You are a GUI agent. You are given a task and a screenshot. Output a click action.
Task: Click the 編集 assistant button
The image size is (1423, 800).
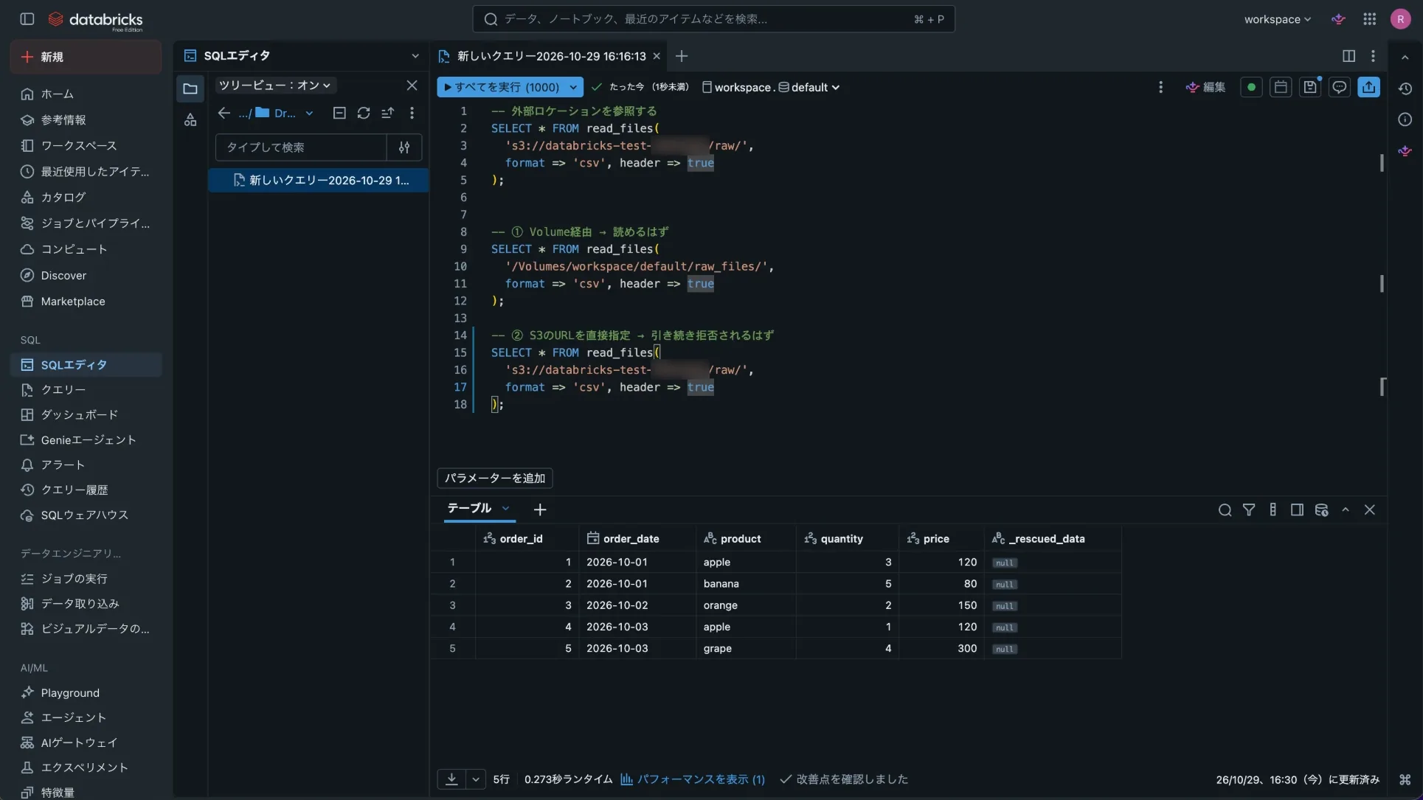click(1205, 87)
